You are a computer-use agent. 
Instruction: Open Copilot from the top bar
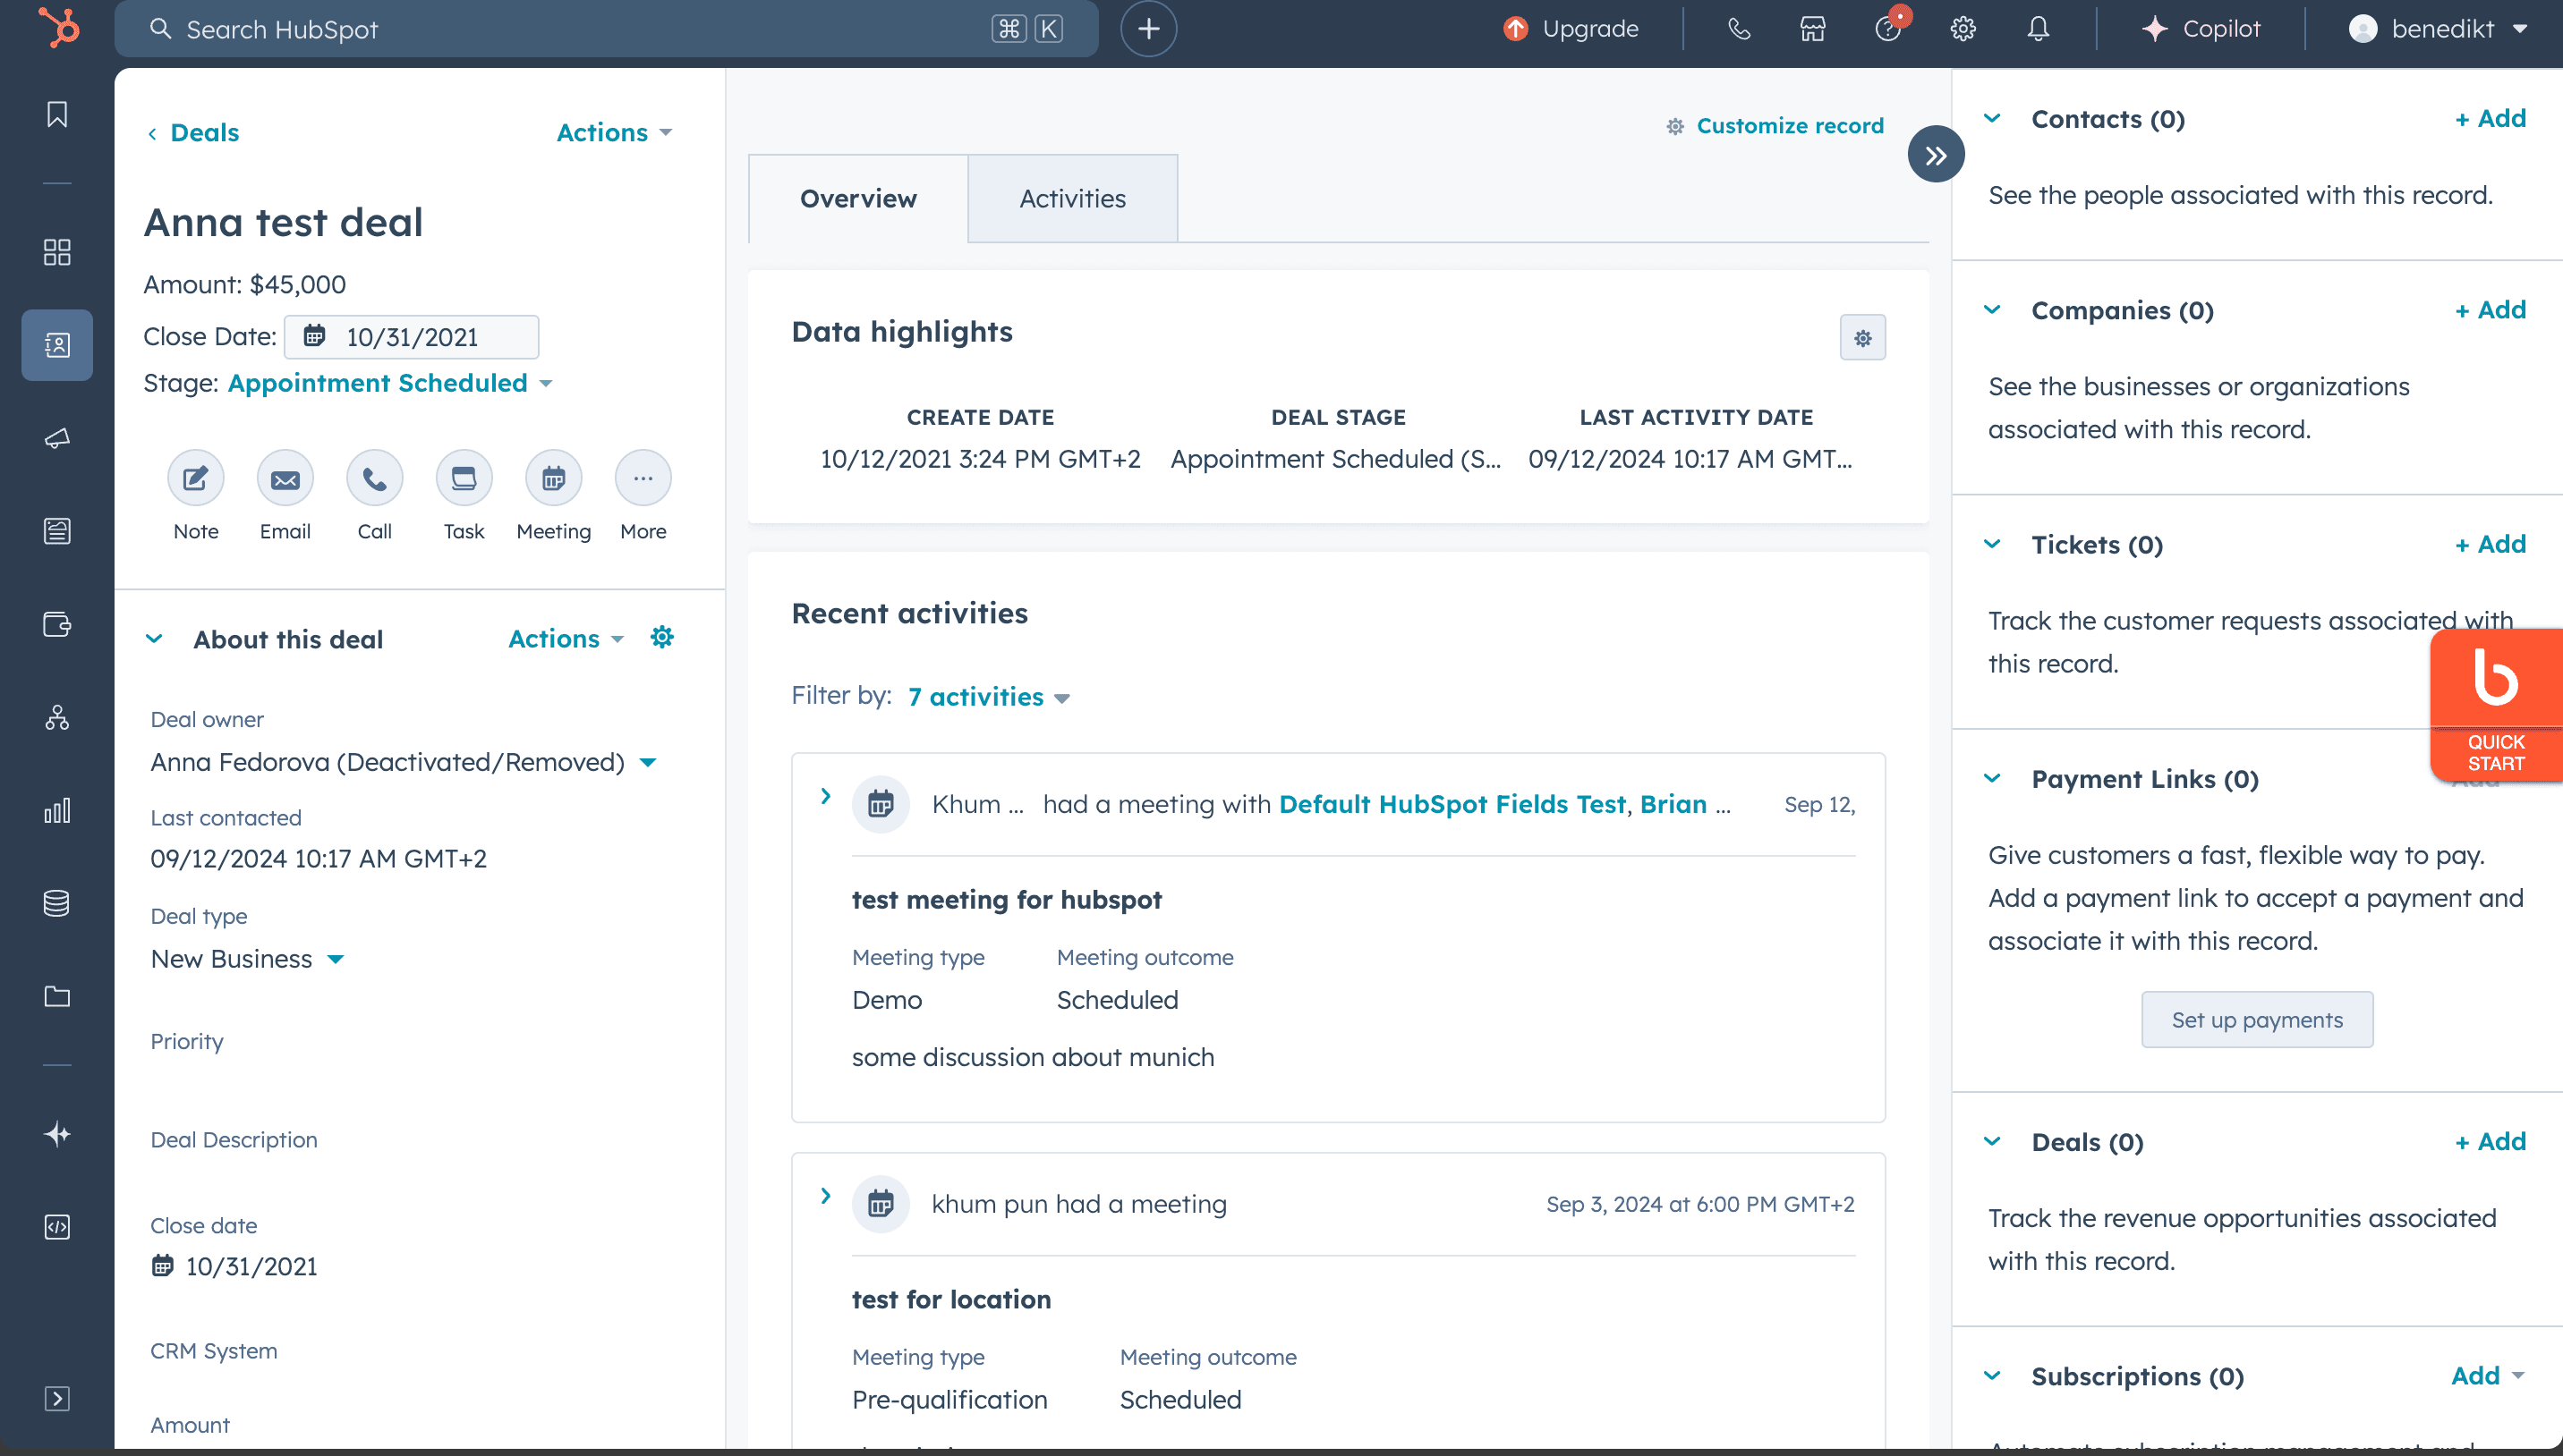click(2201, 29)
